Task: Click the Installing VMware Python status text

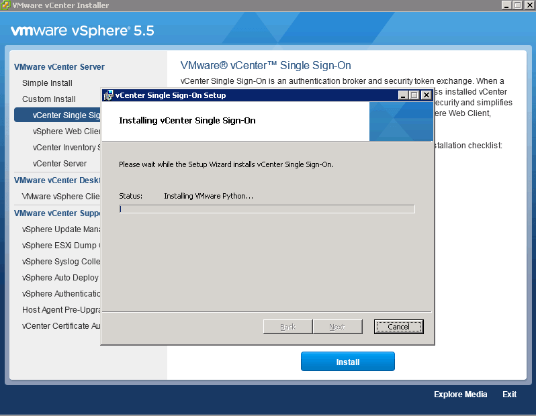Action: [208, 196]
